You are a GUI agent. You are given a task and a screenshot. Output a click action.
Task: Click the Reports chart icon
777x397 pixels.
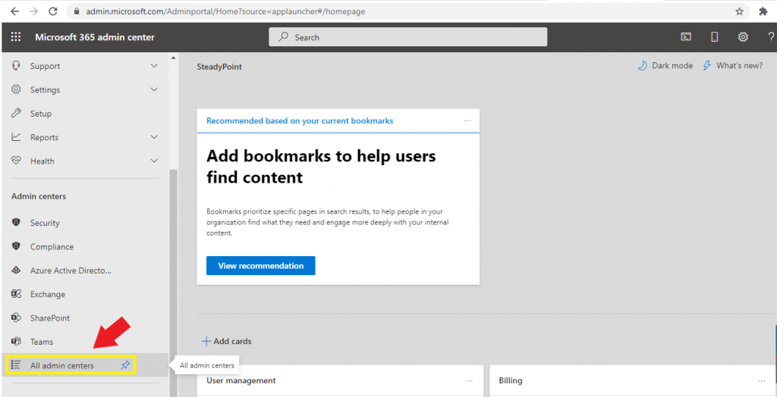point(16,137)
